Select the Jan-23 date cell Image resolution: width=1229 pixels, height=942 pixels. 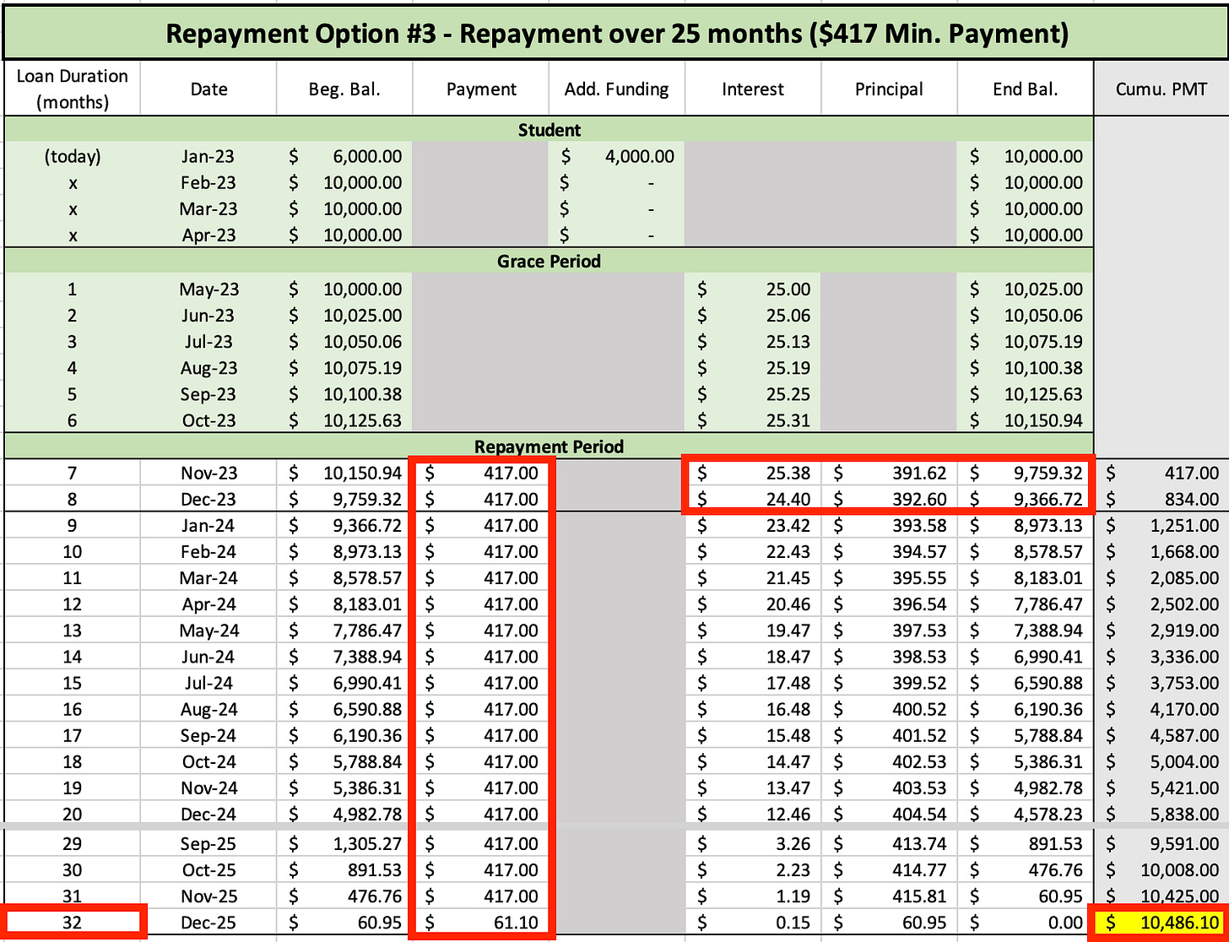(x=208, y=156)
